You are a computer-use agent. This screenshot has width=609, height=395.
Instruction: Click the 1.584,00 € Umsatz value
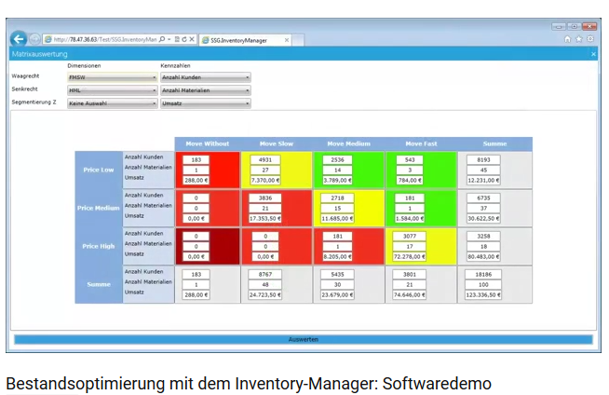click(410, 218)
